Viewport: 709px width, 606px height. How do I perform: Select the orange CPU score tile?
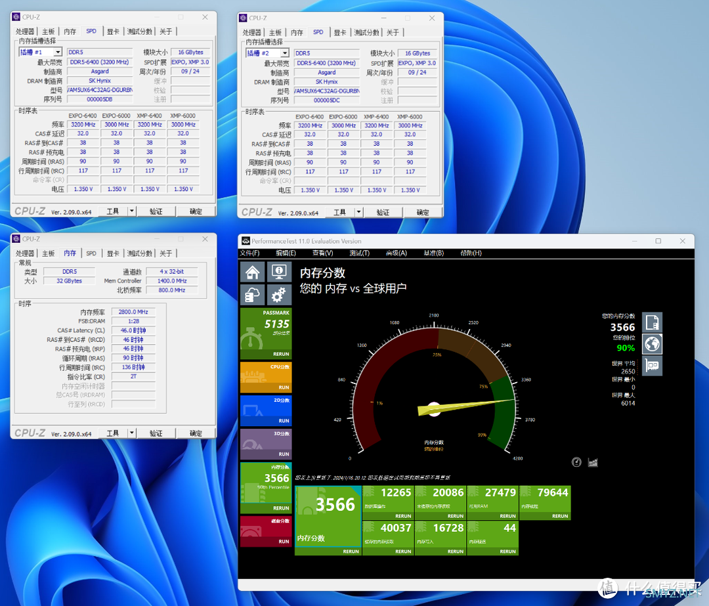click(265, 377)
